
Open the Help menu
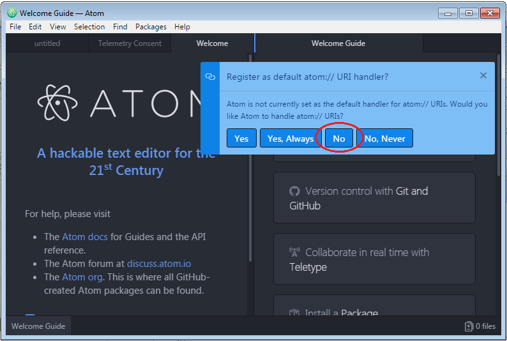click(182, 27)
